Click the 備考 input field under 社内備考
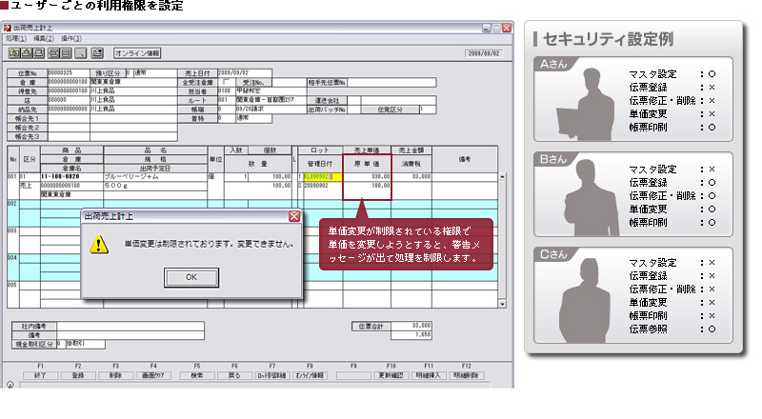The height and width of the screenshot is (419, 762). tap(130, 335)
